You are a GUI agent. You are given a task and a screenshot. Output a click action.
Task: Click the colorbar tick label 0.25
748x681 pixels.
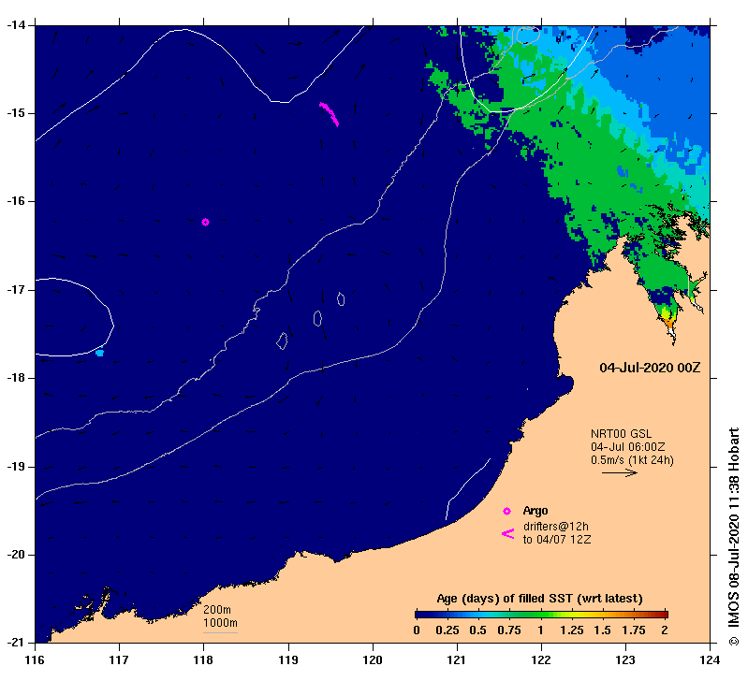447,630
